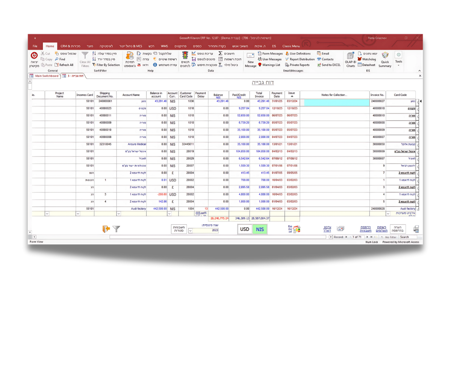Image resolution: width=451 pixels, height=381 pixels.
Task: Switch to the EIS ribbon tab
Action: point(274,46)
